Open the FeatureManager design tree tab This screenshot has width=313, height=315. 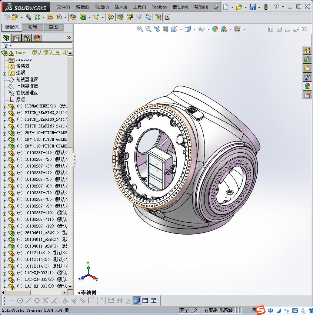coord(6,38)
